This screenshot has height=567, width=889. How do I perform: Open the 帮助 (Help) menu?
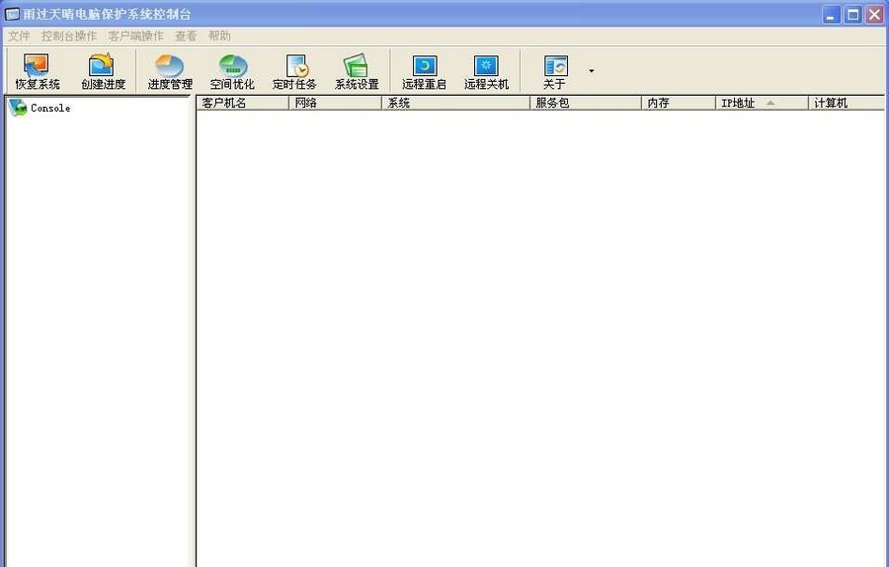click(219, 36)
